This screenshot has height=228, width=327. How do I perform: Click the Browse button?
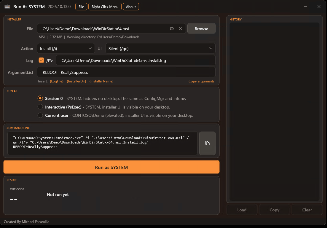point(202,28)
